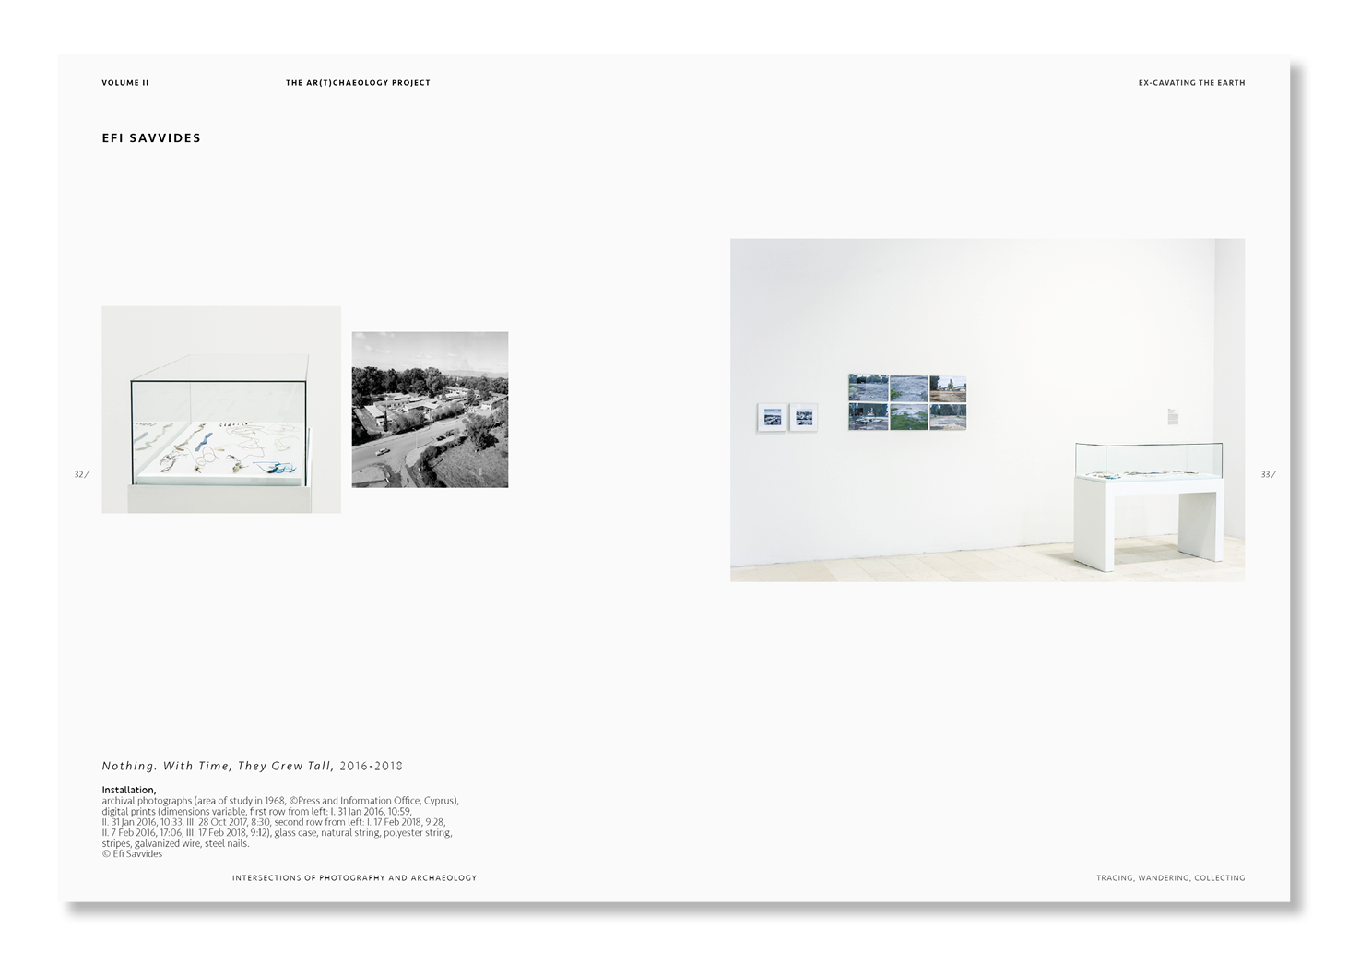This screenshot has height=953, width=1348.
Task: Open the glass case photograph
Action: 221,410
